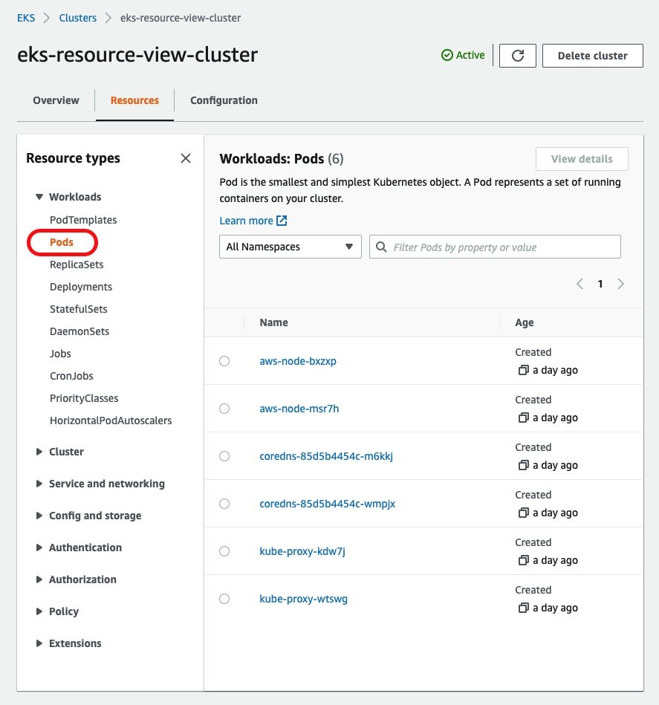The image size is (659, 705).
Task: Select Deployments in resource types
Action: click(81, 287)
